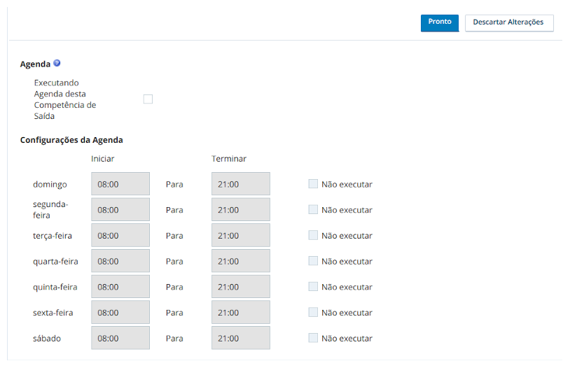The width and height of the screenshot is (570, 368).
Task: Select quarta-feira end time field
Action: [x=241, y=261]
